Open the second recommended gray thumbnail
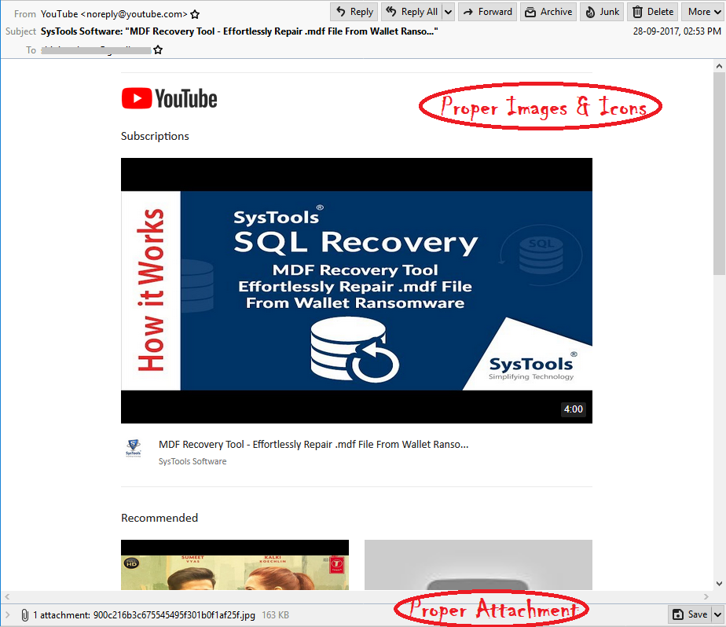The height and width of the screenshot is (627, 726). click(x=478, y=564)
